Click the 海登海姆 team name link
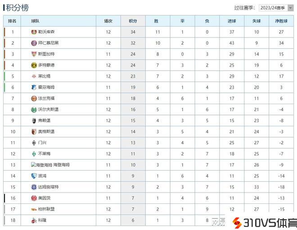 pos(61,165)
